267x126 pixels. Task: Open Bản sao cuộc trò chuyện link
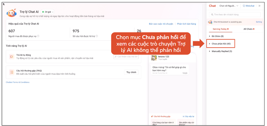click(161, 24)
